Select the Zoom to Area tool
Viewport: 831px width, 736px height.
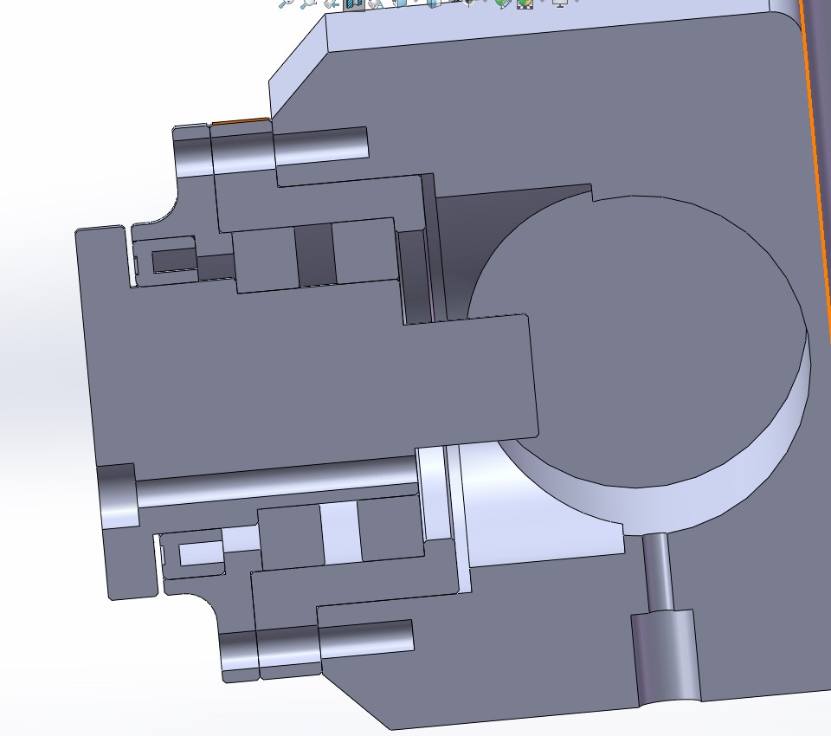pos(308,3)
